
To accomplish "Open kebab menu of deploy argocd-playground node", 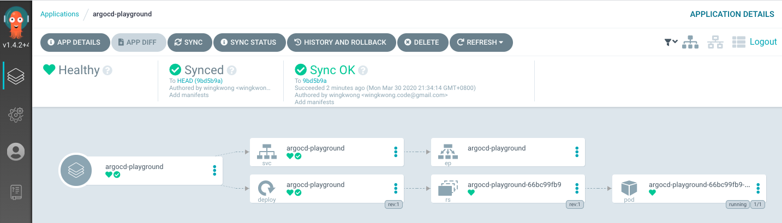I will [396, 189].
